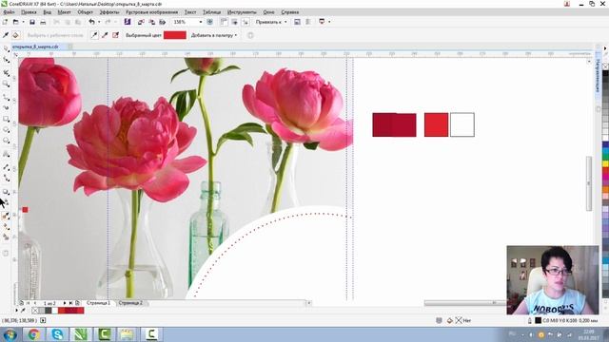Go to next page arrow
The height and width of the screenshot is (342, 609).
click(65, 303)
